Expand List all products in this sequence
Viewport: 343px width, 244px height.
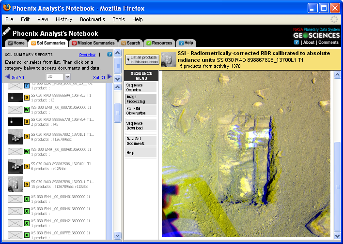click(141, 59)
